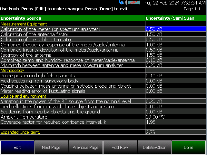The height and width of the screenshot is (155, 207).
Task: Select coverage factor k value 1.96
Action: [x=176, y=121]
